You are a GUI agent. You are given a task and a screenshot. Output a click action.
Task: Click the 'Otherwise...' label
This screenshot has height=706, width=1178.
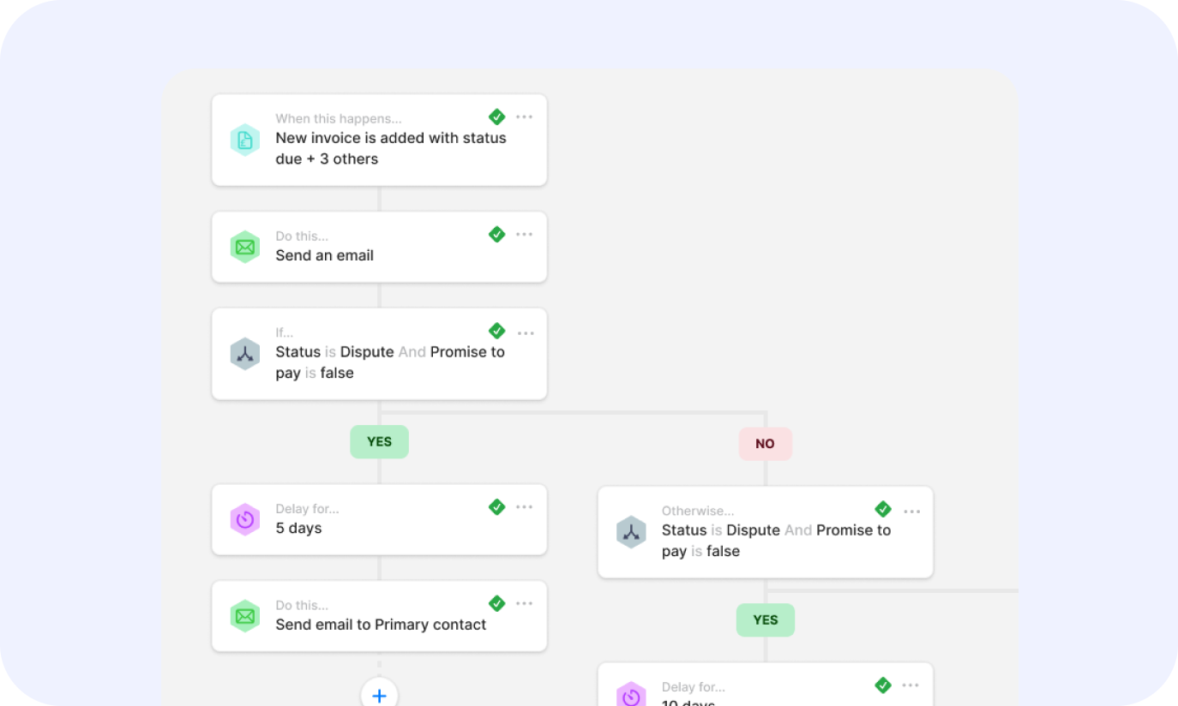[697, 512]
